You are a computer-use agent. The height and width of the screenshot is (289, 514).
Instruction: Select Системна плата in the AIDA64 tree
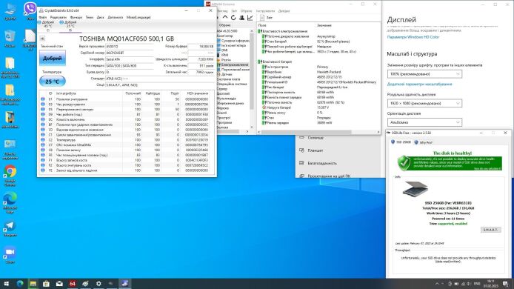[228, 79]
